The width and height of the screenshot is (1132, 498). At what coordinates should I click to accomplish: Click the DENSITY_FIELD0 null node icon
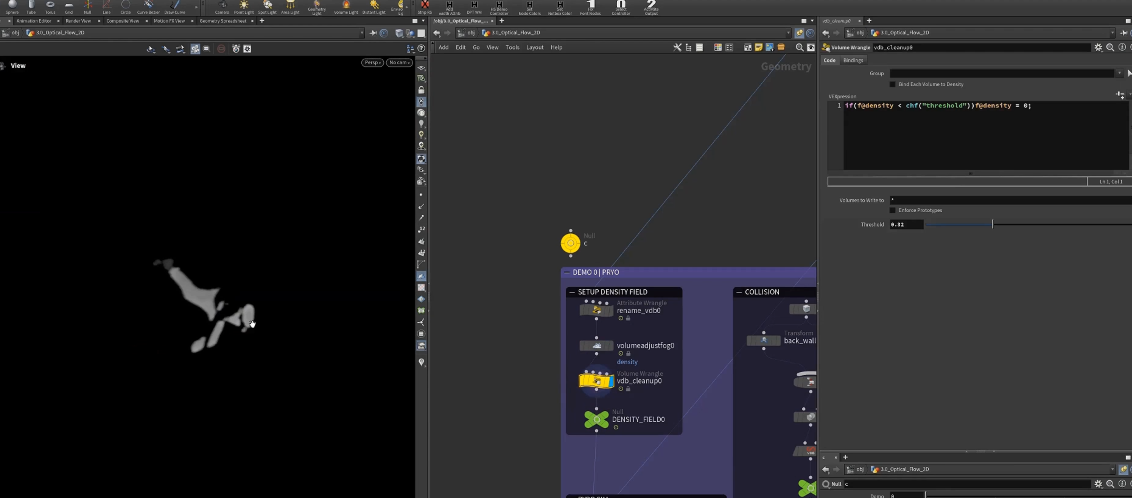(596, 420)
